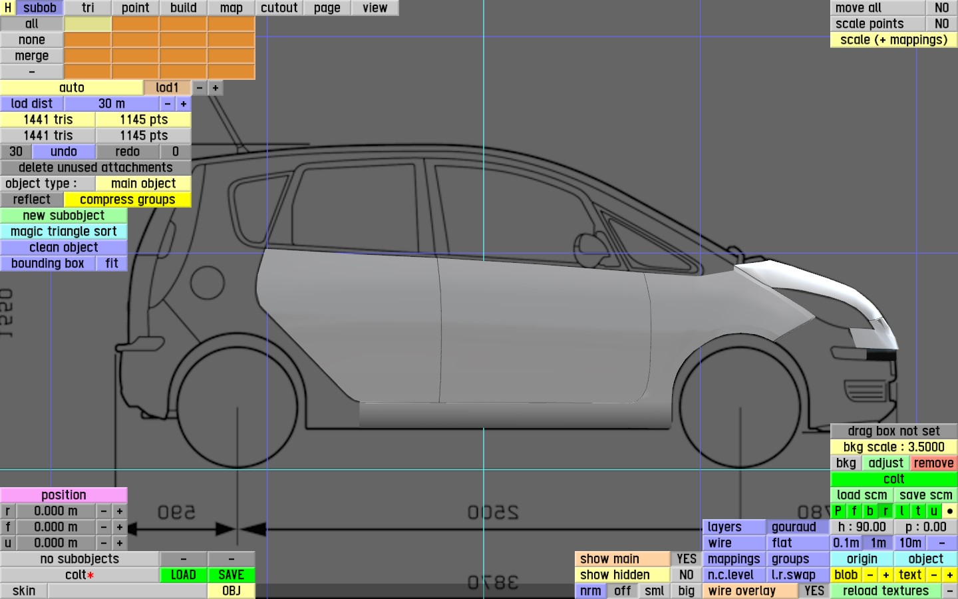The height and width of the screenshot is (599, 958).
Task: Select gouraud shading mode
Action: pos(798,527)
